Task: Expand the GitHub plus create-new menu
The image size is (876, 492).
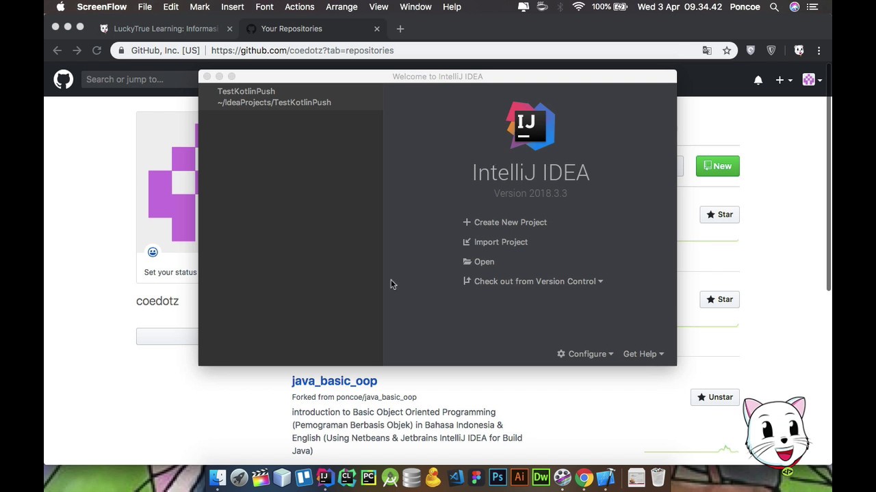Action: click(x=784, y=80)
